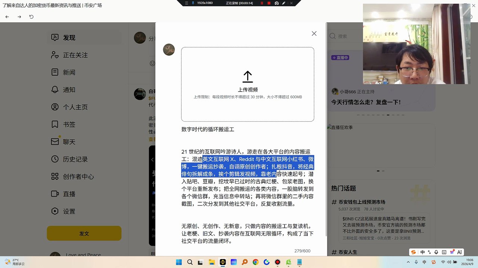Click the 设置 hexagon settings icon
The image size is (478, 268).
55,211
